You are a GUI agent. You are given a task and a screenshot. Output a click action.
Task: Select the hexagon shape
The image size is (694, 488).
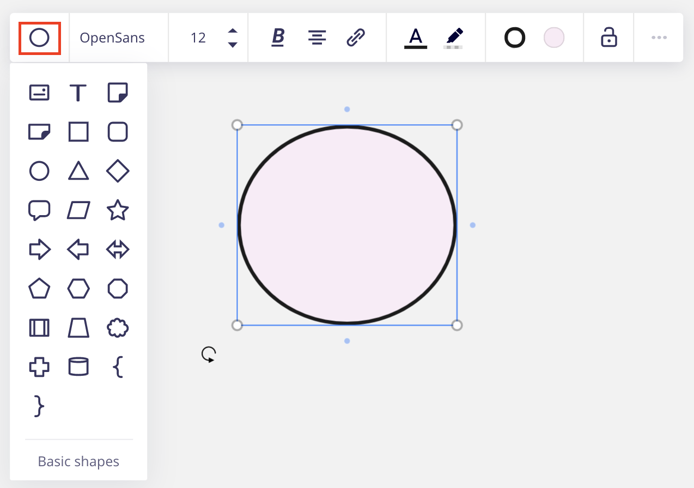click(78, 289)
